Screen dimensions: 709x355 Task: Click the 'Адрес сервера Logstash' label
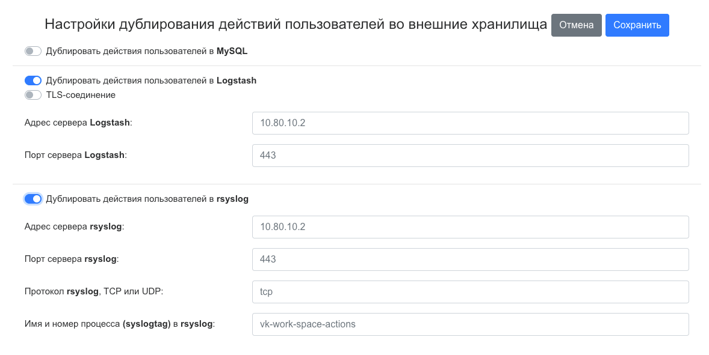click(x=78, y=123)
